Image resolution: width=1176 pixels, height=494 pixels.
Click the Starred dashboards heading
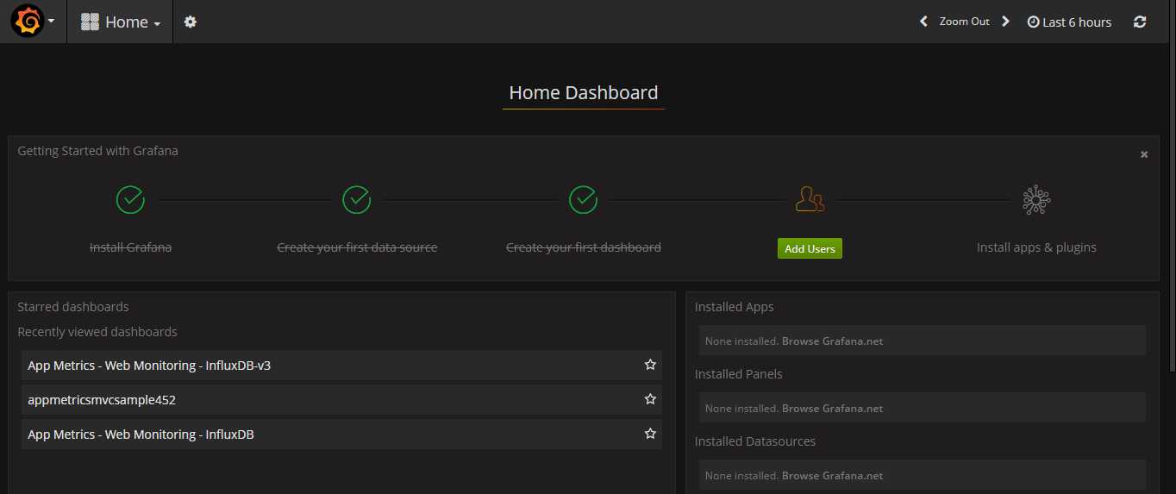[x=73, y=307]
